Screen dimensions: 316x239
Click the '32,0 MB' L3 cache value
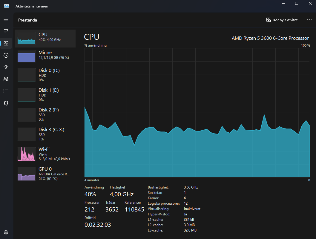pyautogui.click(x=190, y=230)
